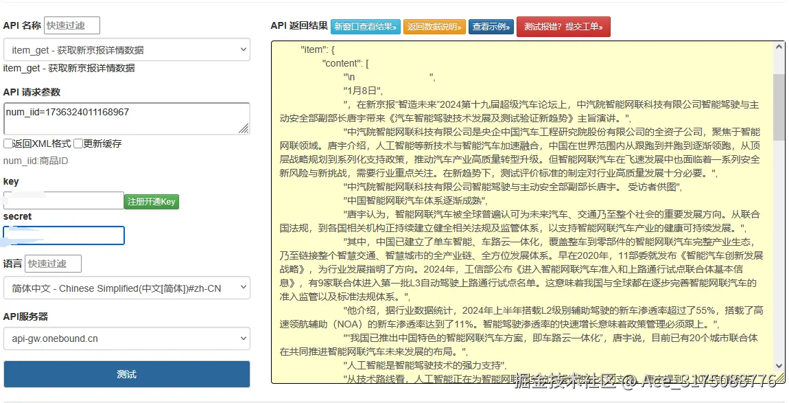Open the API selection dropdown
Viewport: 789px width, 403px height.
pyautogui.click(x=126, y=49)
